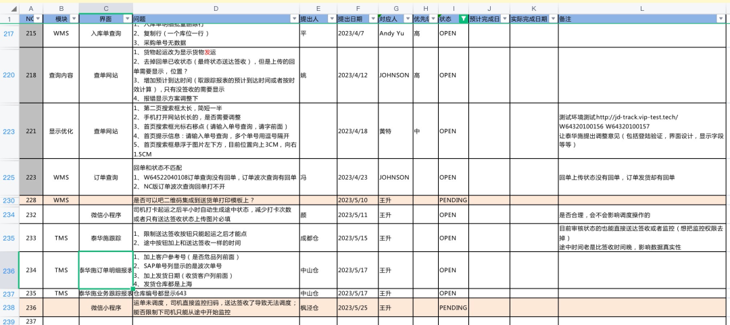Screen dimensions: 730x325
Task: Open filter dropdown for 模块 column
Action: click(72, 19)
